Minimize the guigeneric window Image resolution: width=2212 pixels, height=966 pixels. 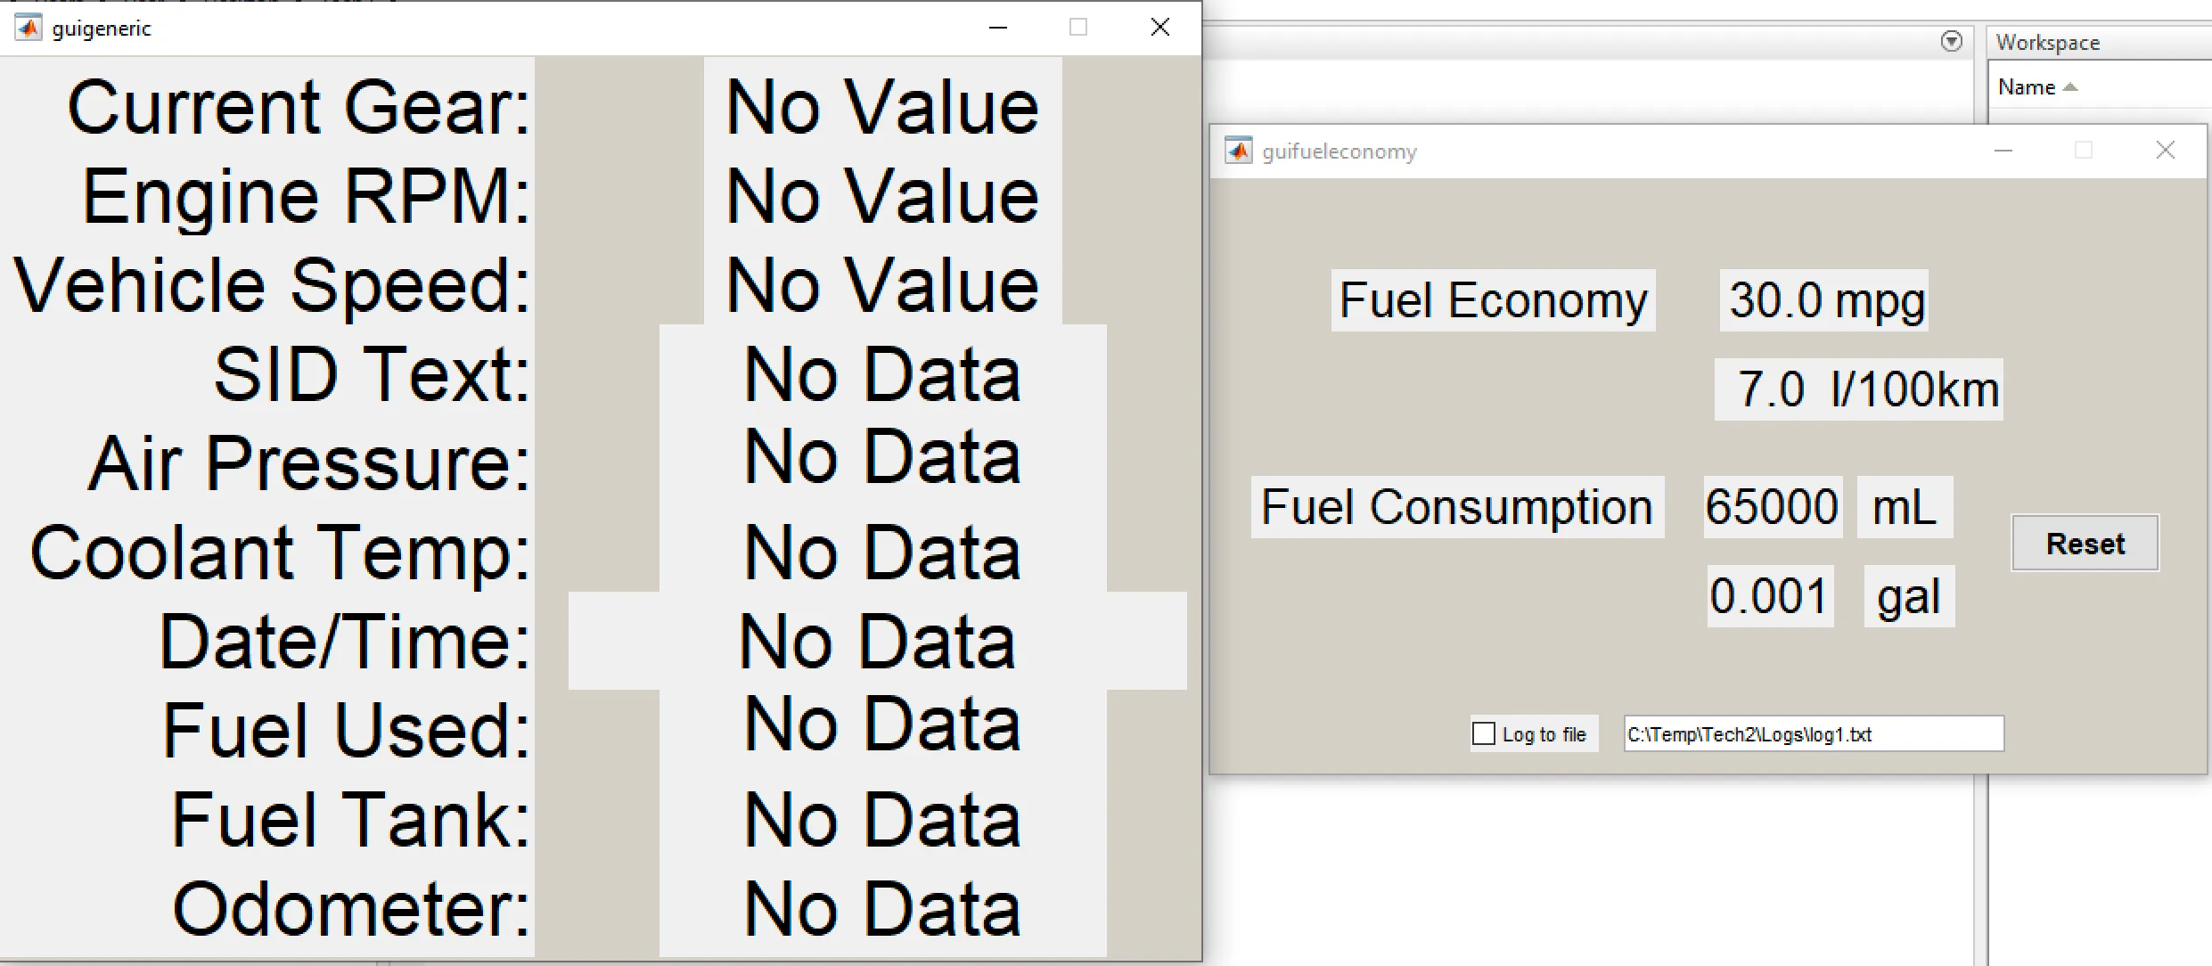(x=998, y=28)
